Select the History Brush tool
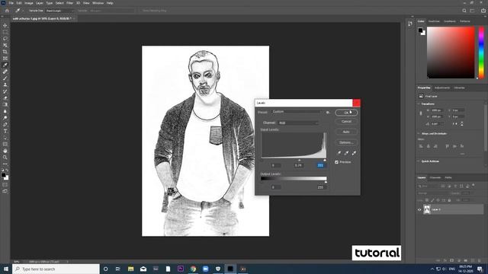 [5, 91]
